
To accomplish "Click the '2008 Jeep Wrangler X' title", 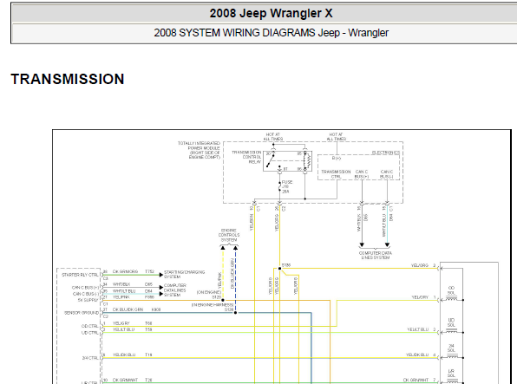I will point(271,14).
